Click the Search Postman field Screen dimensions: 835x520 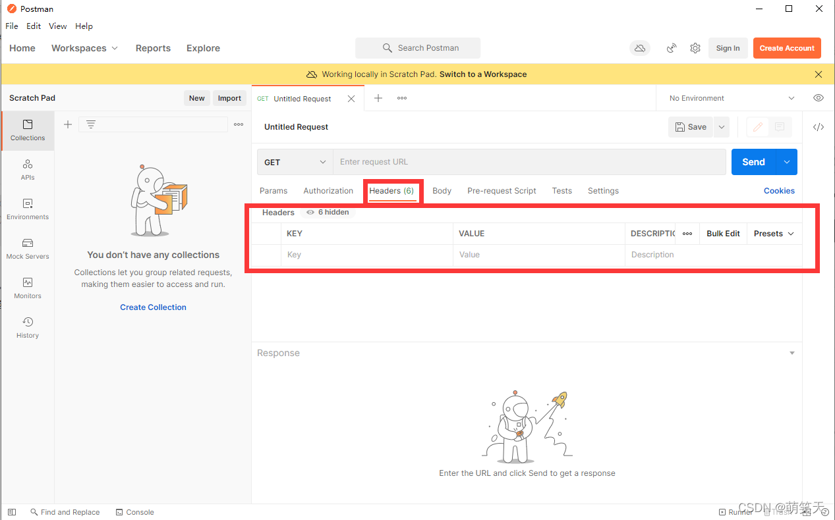tap(418, 48)
